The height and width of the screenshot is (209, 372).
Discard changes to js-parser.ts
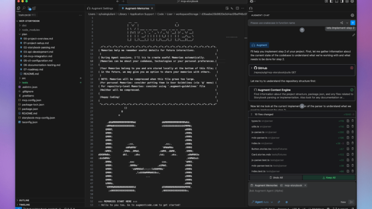point(353,132)
